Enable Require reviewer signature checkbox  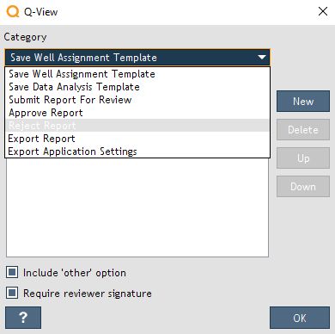tap(12, 293)
